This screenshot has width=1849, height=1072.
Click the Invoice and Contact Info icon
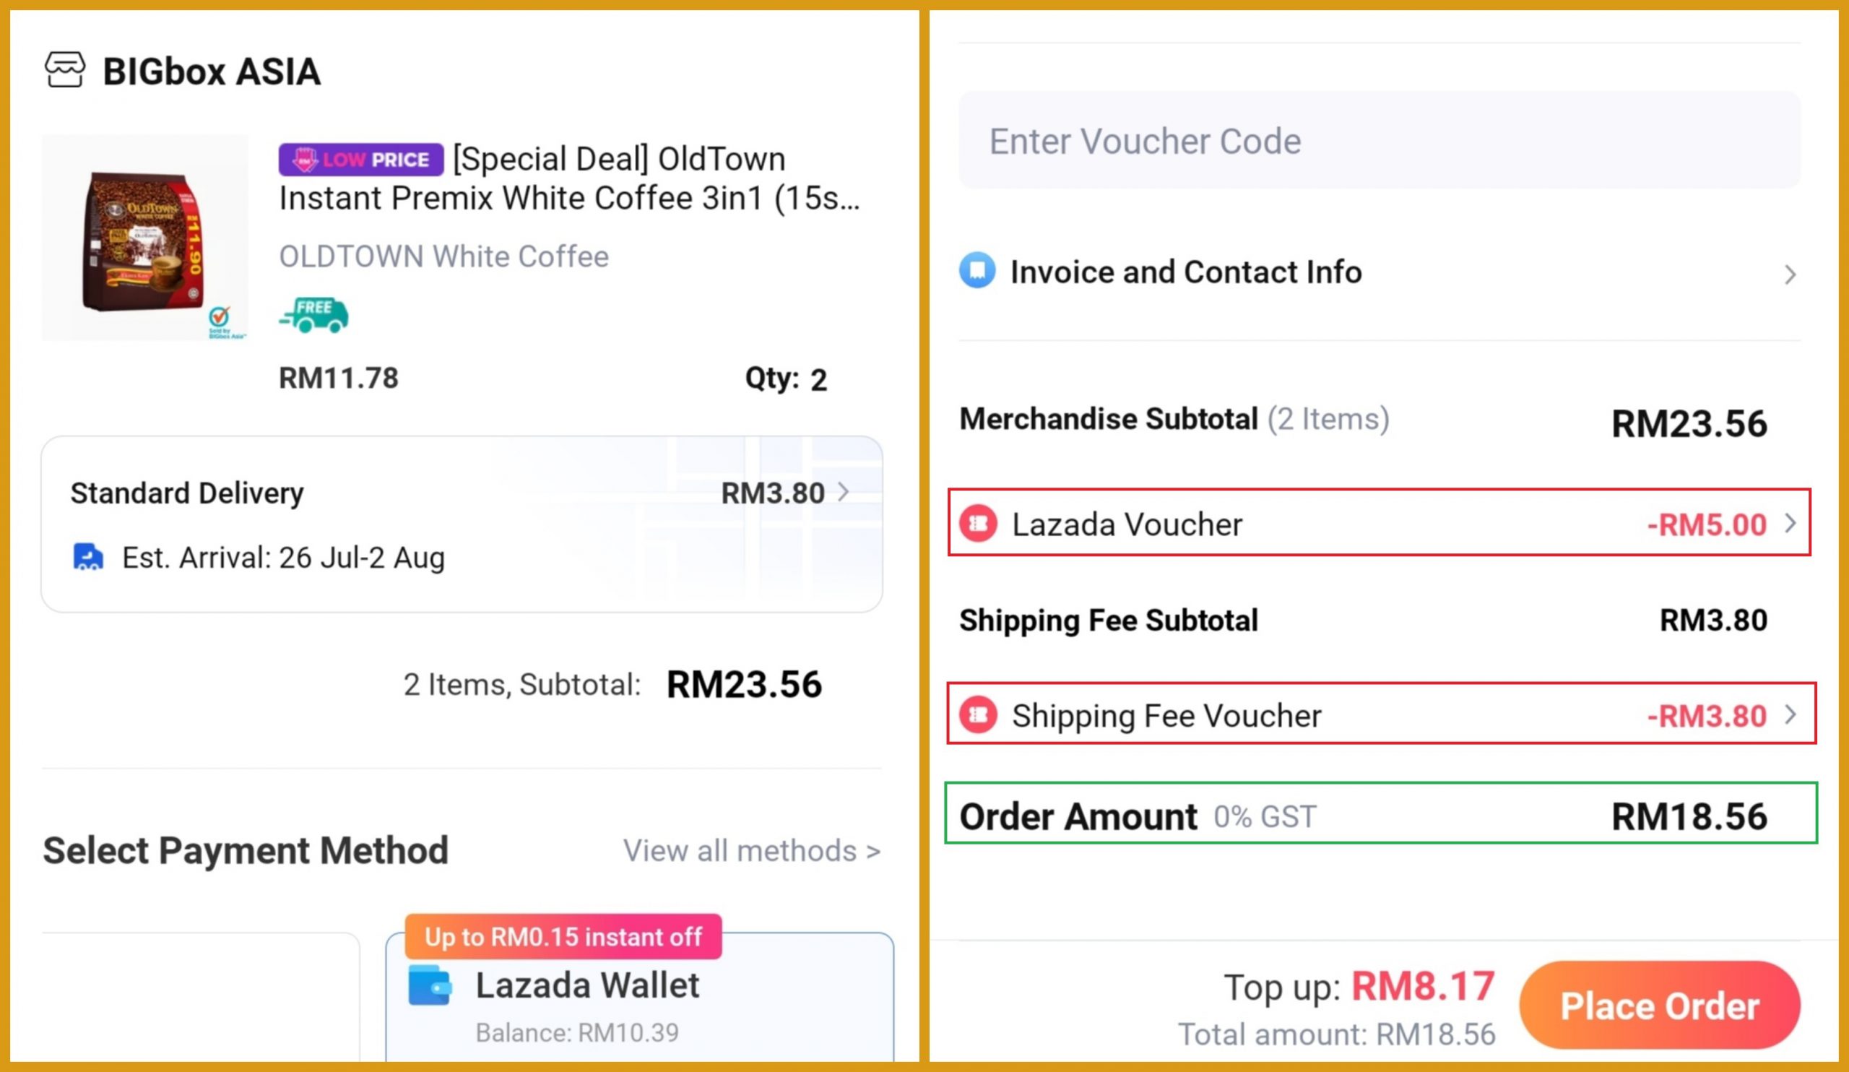(x=977, y=271)
